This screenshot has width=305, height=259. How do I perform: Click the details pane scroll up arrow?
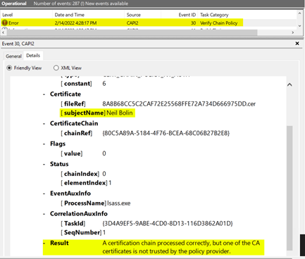[290, 84]
